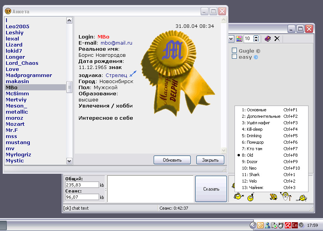
Task: Open the speaker volume tray icon
Action: pos(301,225)
